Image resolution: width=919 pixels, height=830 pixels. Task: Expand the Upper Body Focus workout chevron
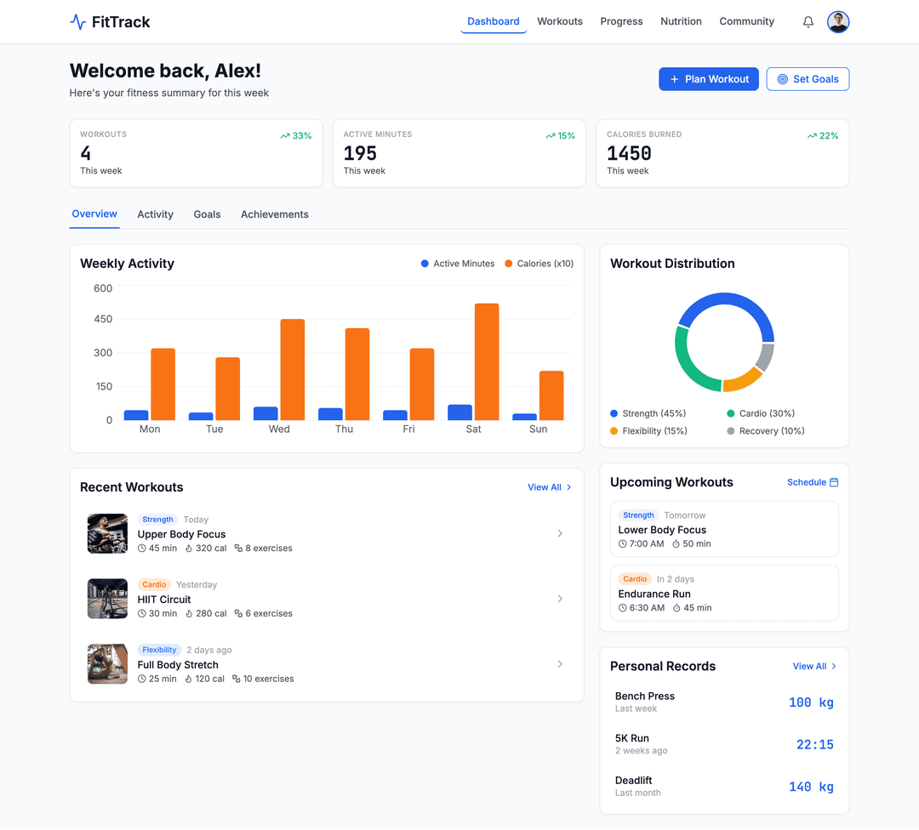pyautogui.click(x=560, y=533)
